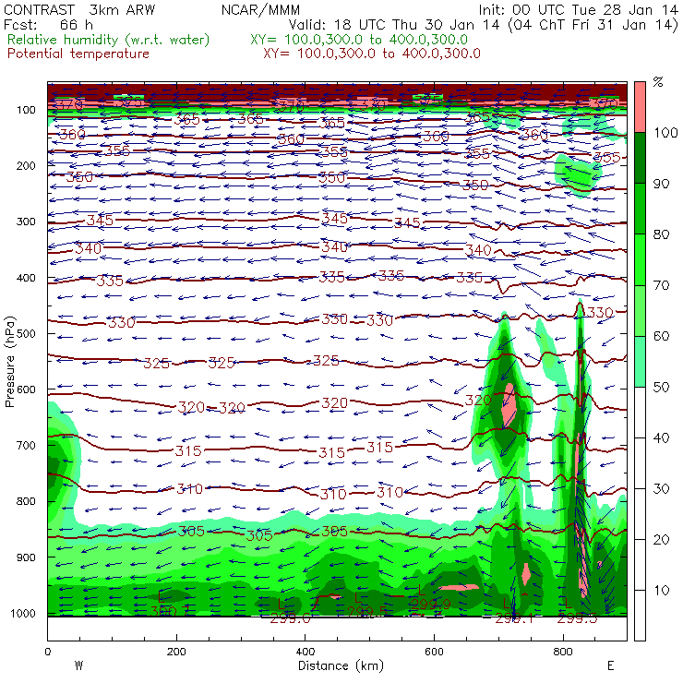Click the red 'Potential temperature' label
Viewport: 683px width, 683px height.
coord(78,54)
